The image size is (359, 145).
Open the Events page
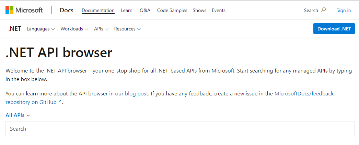coord(219,11)
